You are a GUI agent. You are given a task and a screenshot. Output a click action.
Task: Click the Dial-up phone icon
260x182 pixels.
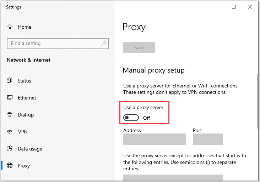point(10,115)
